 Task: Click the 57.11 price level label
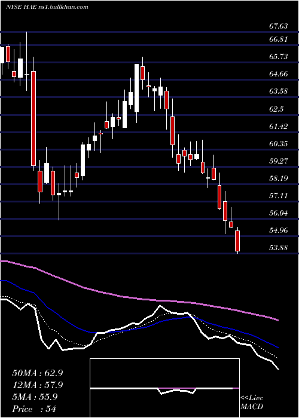click(279, 196)
